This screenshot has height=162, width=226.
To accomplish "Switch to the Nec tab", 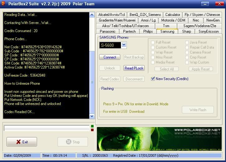I will point(196,20).
